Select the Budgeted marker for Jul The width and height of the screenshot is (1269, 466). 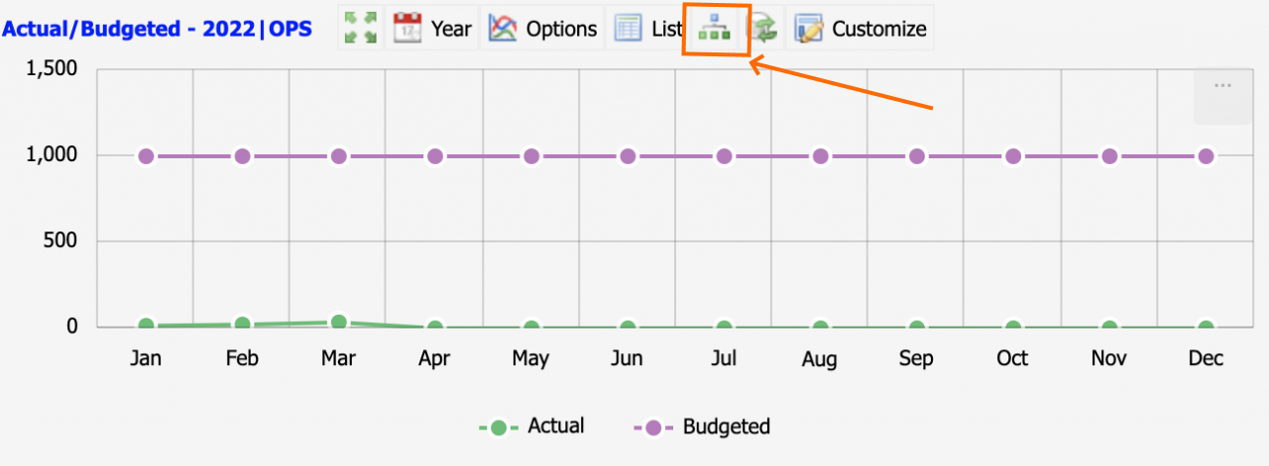725,156
